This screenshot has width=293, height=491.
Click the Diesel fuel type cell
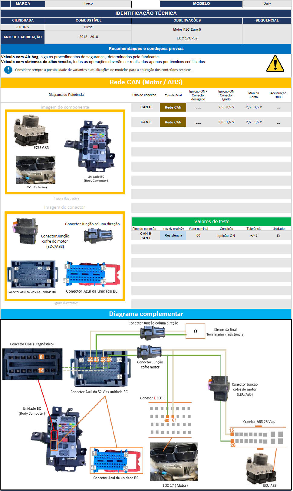point(88,27)
